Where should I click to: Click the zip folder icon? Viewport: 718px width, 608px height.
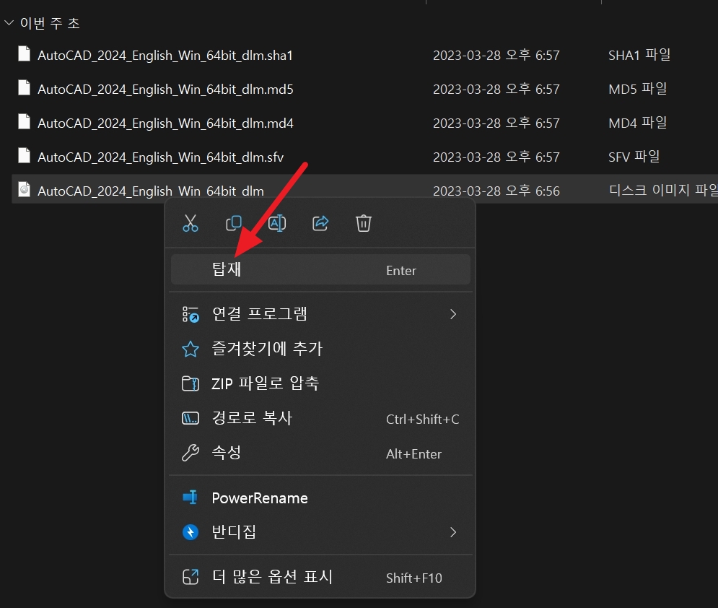(x=191, y=383)
